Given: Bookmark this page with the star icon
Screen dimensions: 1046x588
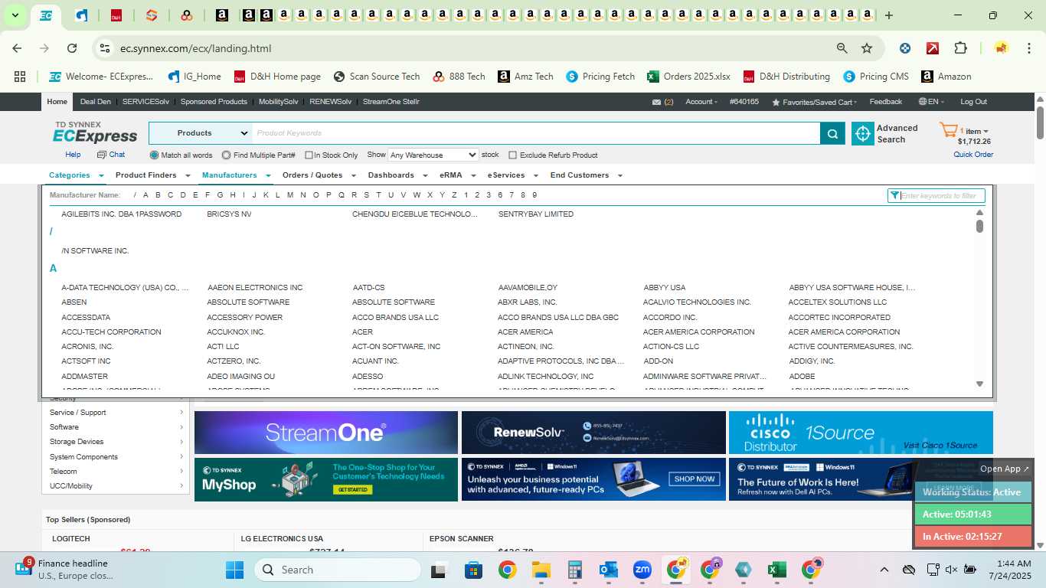Looking at the screenshot, I should click(x=867, y=48).
